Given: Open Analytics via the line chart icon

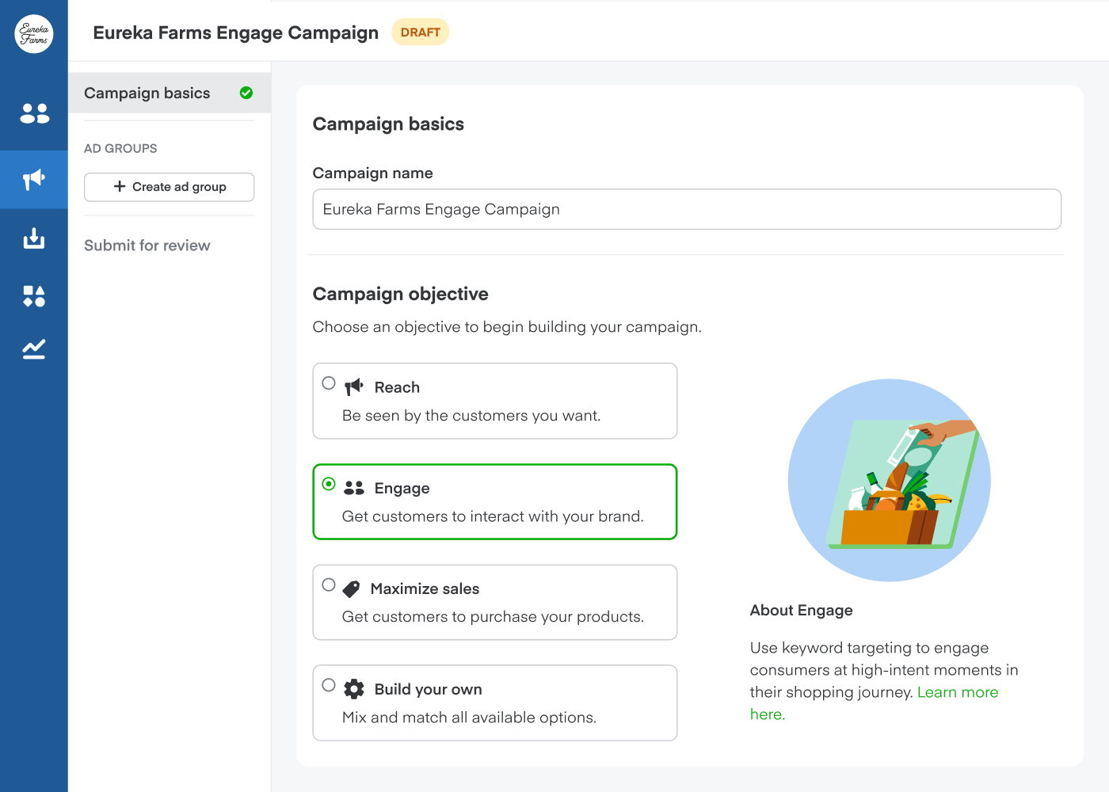Looking at the screenshot, I should coord(33,348).
